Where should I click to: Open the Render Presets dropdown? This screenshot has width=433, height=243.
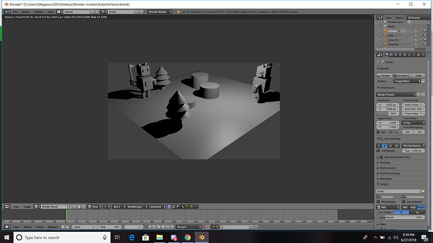point(396,95)
